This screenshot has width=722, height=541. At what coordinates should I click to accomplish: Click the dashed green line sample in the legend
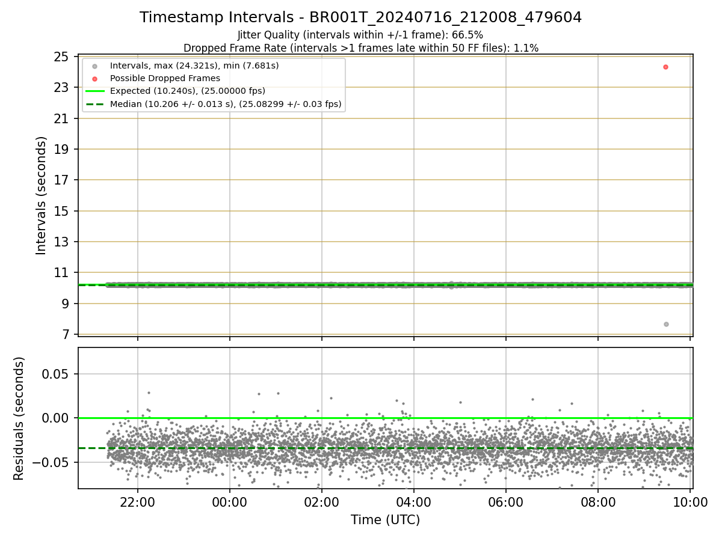(94, 104)
